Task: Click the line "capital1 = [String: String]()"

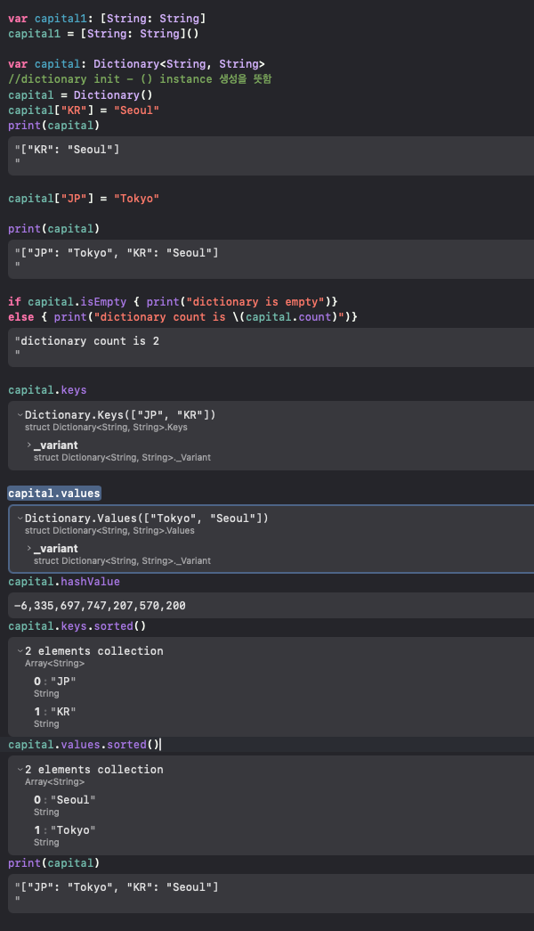Action: 103,34
